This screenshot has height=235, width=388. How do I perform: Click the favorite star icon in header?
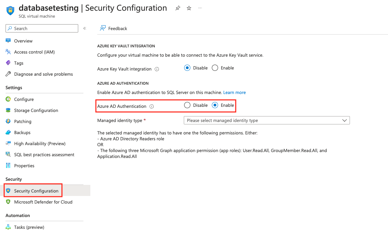point(189,8)
